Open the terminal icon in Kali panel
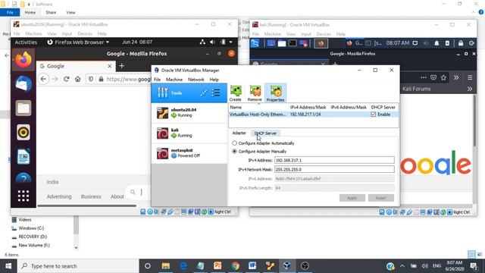The width and height of the screenshot is (485, 273). click(293, 43)
